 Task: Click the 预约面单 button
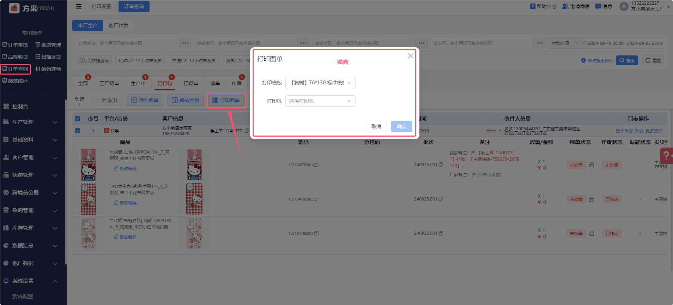tap(145, 100)
